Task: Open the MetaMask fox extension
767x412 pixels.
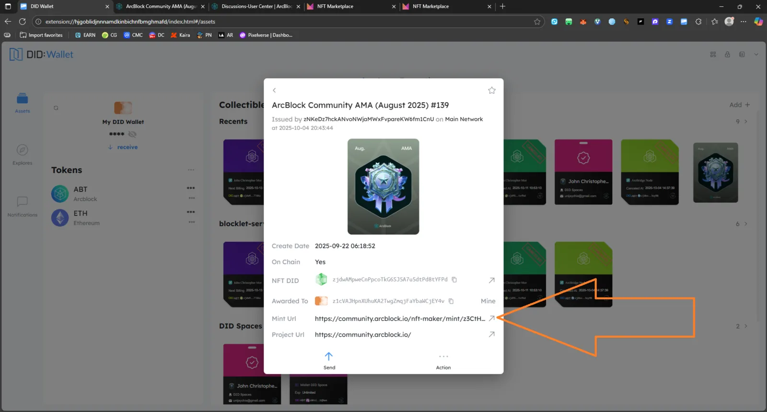Action: click(583, 22)
